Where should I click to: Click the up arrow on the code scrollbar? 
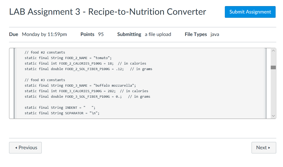(x=273, y=51)
